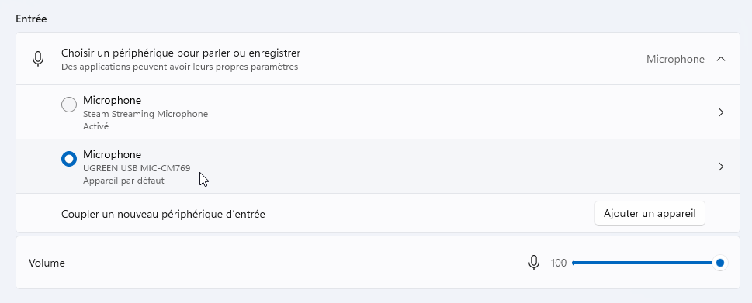Click the input volume slider thumb
This screenshot has width=752, height=303.
(x=719, y=263)
